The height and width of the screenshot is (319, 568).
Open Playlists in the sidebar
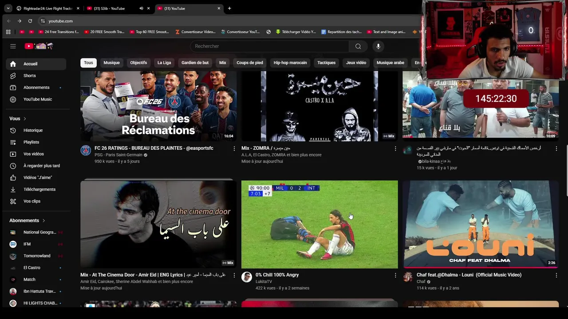pyautogui.click(x=36, y=142)
